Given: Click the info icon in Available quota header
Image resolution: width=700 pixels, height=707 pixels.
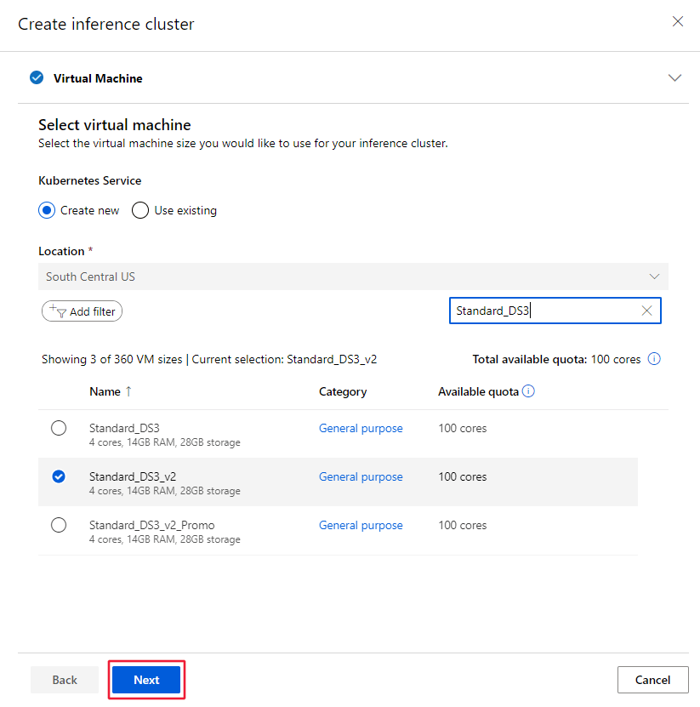Looking at the screenshot, I should 528,391.
